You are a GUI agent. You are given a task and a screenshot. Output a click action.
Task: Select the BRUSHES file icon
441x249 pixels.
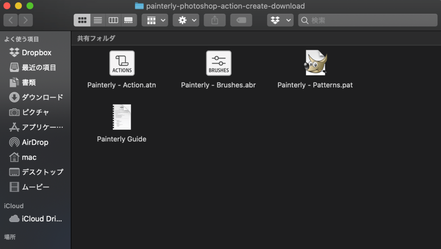click(x=219, y=63)
